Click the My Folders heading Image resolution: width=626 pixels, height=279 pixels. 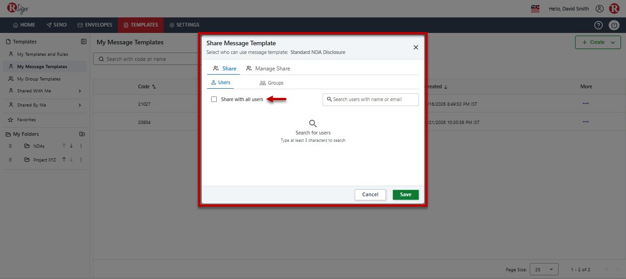[x=26, y=134]
